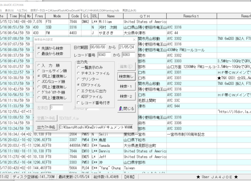Screen dimensions: 251x181
Task: Click status bar 最終更新:21/05/24 entry
Action: click(x=74, y=177)
